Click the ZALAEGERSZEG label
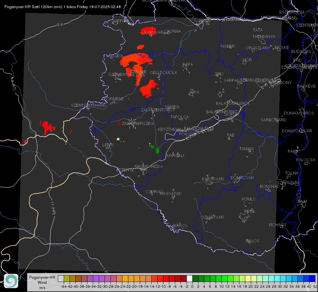This screenshot has width=318, height=292. point(137,123)
